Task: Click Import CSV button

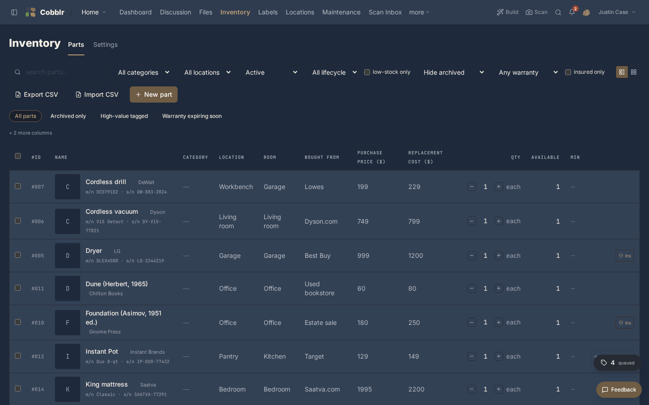Action: [97, 94]
